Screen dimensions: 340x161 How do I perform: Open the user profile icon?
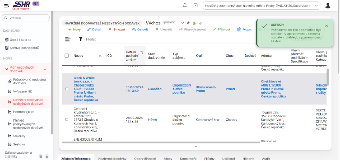point(328,6)
